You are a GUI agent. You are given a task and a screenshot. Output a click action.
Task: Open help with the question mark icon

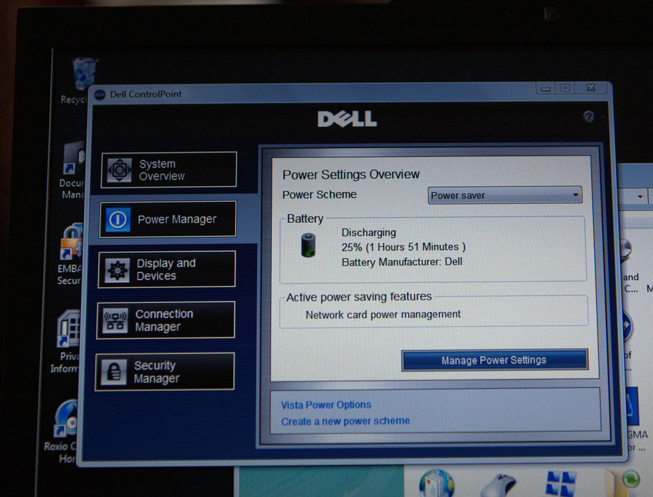pos(588,116)
